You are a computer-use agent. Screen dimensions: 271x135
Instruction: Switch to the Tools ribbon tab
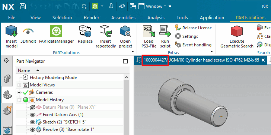pos(182,17)
